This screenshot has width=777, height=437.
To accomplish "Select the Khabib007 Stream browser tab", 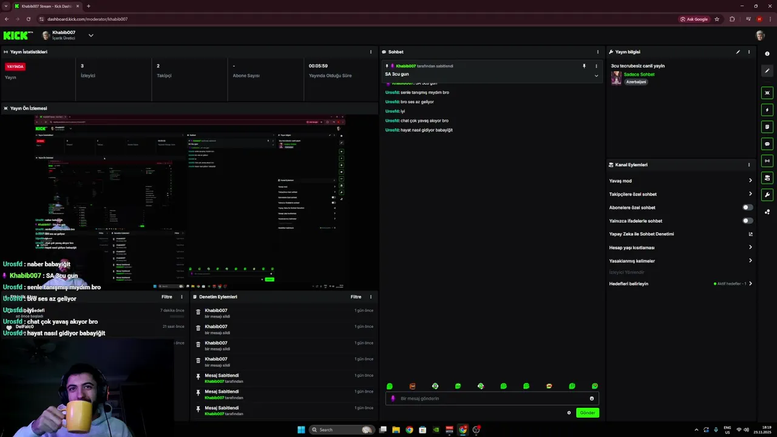I will pyautogui.click(x=47, y=6).
